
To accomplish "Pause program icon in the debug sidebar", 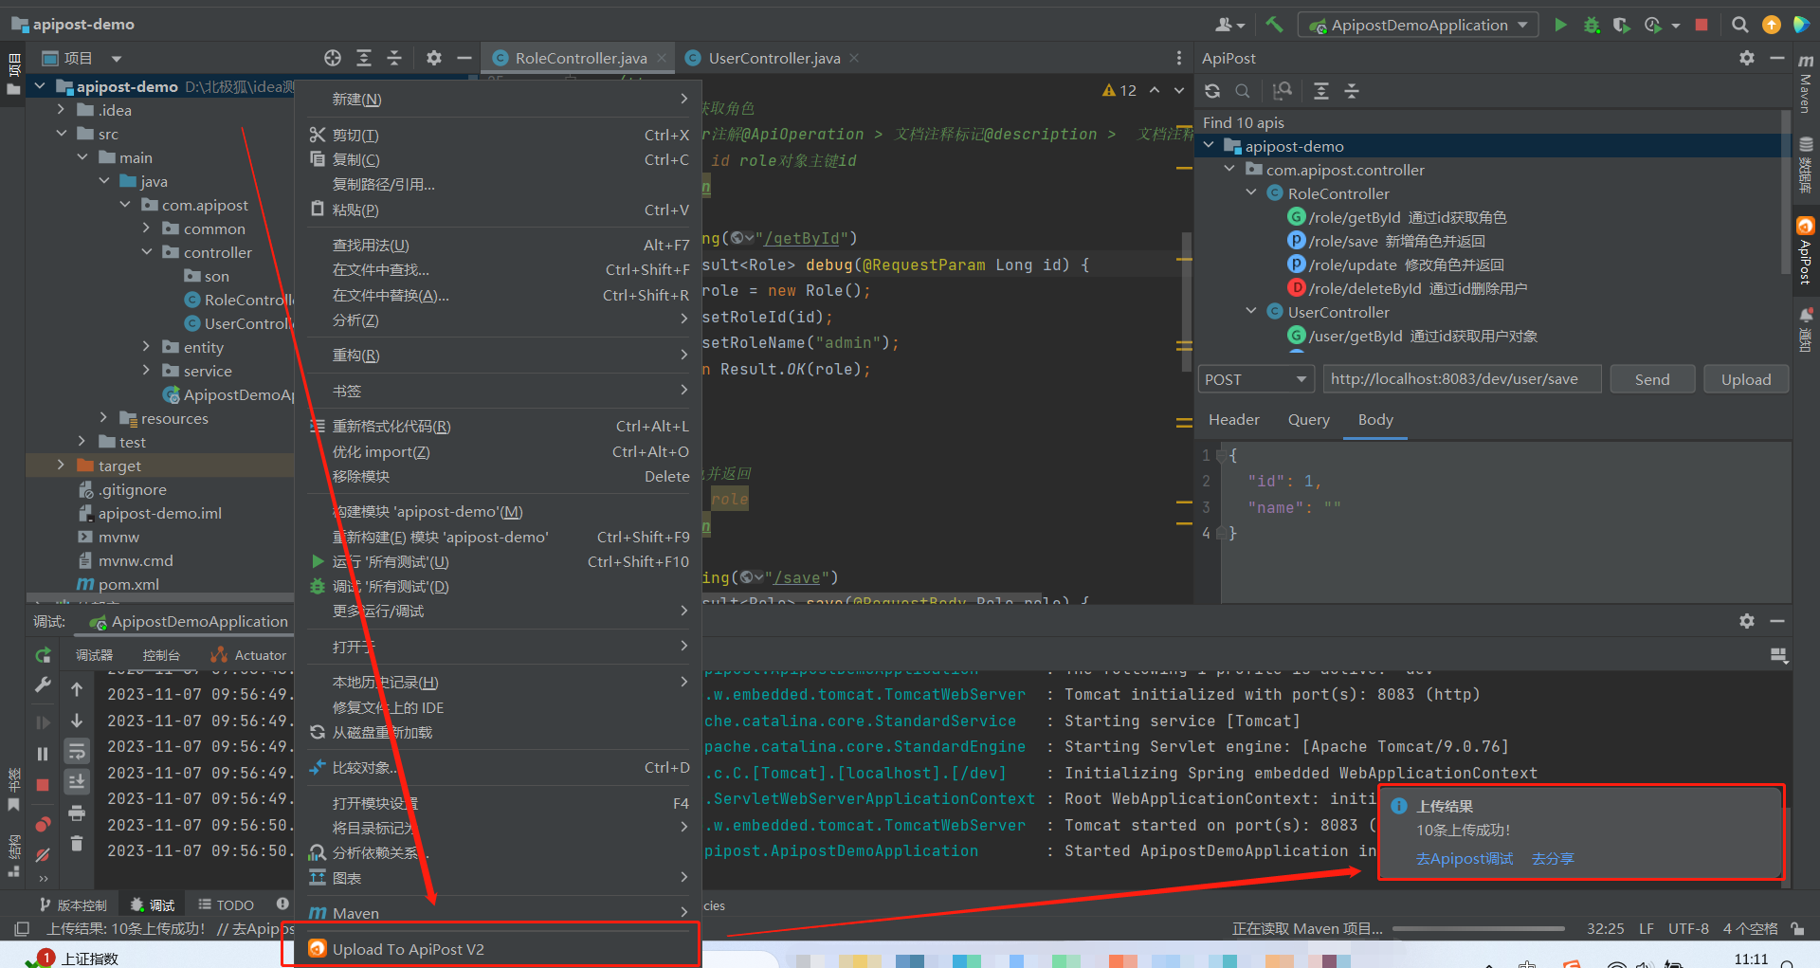I will point(43,754).
